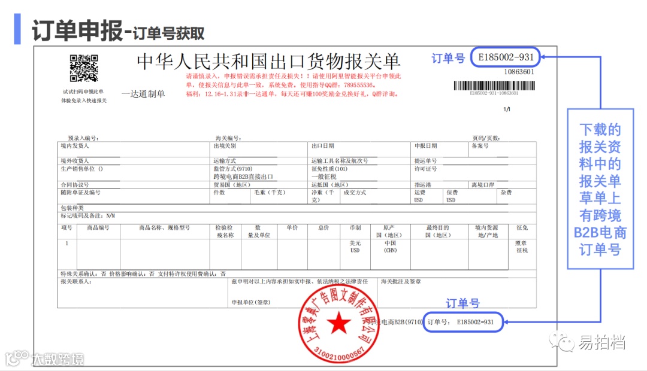Click the text "一达通制单"
The image size is (647, 371).
[x=143, y=94]
